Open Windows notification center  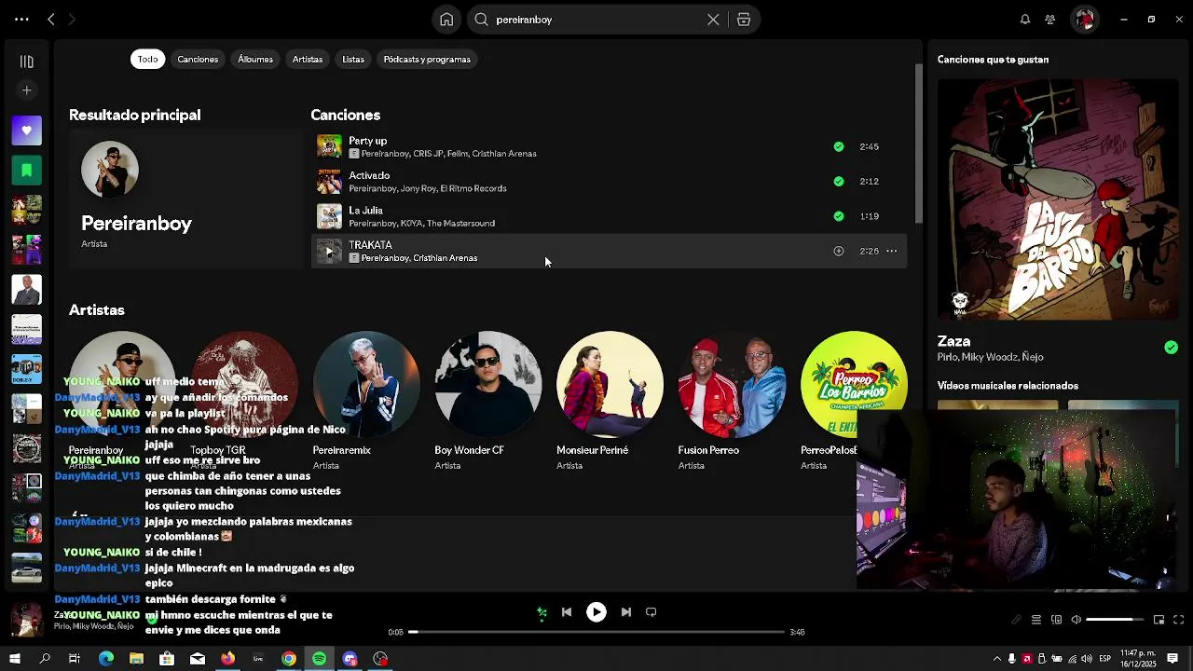[x=1172, y=659]
